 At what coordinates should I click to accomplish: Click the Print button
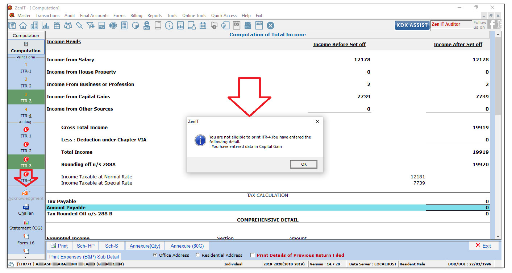pos(59,246)
